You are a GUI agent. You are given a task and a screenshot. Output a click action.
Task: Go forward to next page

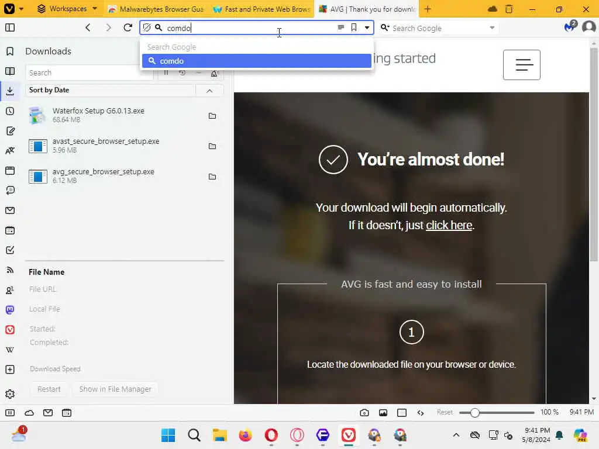[x=108, y=27]
